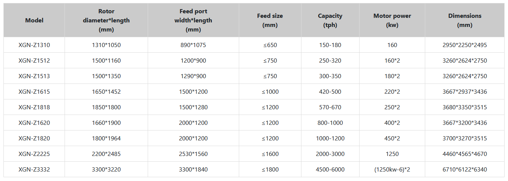Select the XGN-Z2225 model cell
The width and height of the screenshot is (508, 181).
point(34,154)
